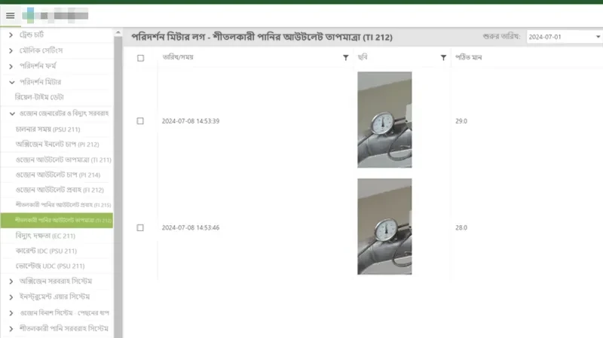Select কারেন্ট IDC (PSU 211)
The width and height of the screenshot is (603, 338).
[46, 251]
